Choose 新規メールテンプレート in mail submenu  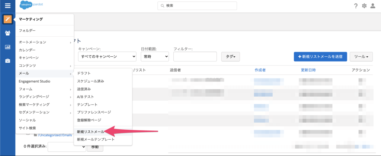(103, 139)
